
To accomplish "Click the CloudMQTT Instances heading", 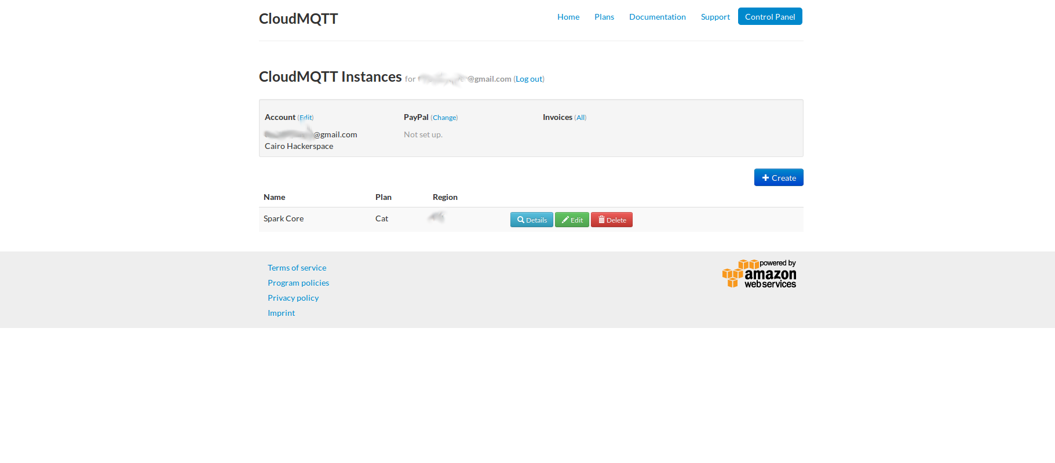I will tap(330, 76).
